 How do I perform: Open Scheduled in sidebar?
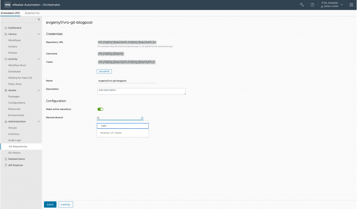tap(14, 71)
